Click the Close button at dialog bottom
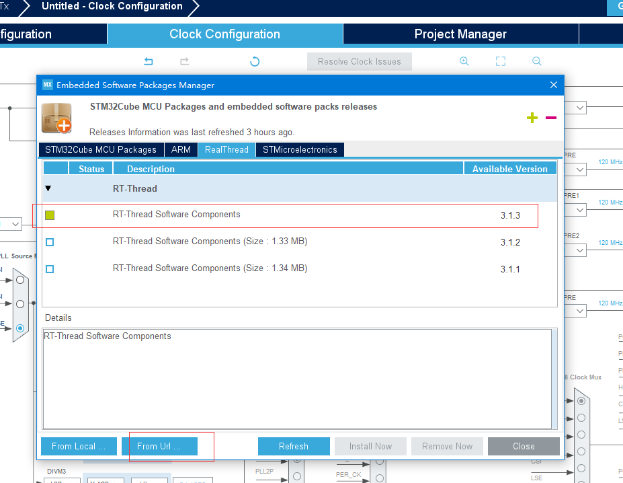The height and width of the screenshot is (483, 623). (524, 447)
